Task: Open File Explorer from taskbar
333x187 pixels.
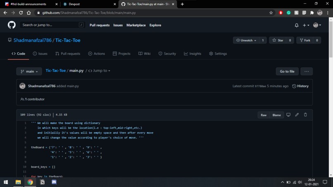Action: tap(18, 182)
